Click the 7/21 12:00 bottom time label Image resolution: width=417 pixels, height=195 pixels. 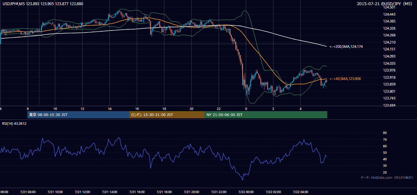[82, 192]
